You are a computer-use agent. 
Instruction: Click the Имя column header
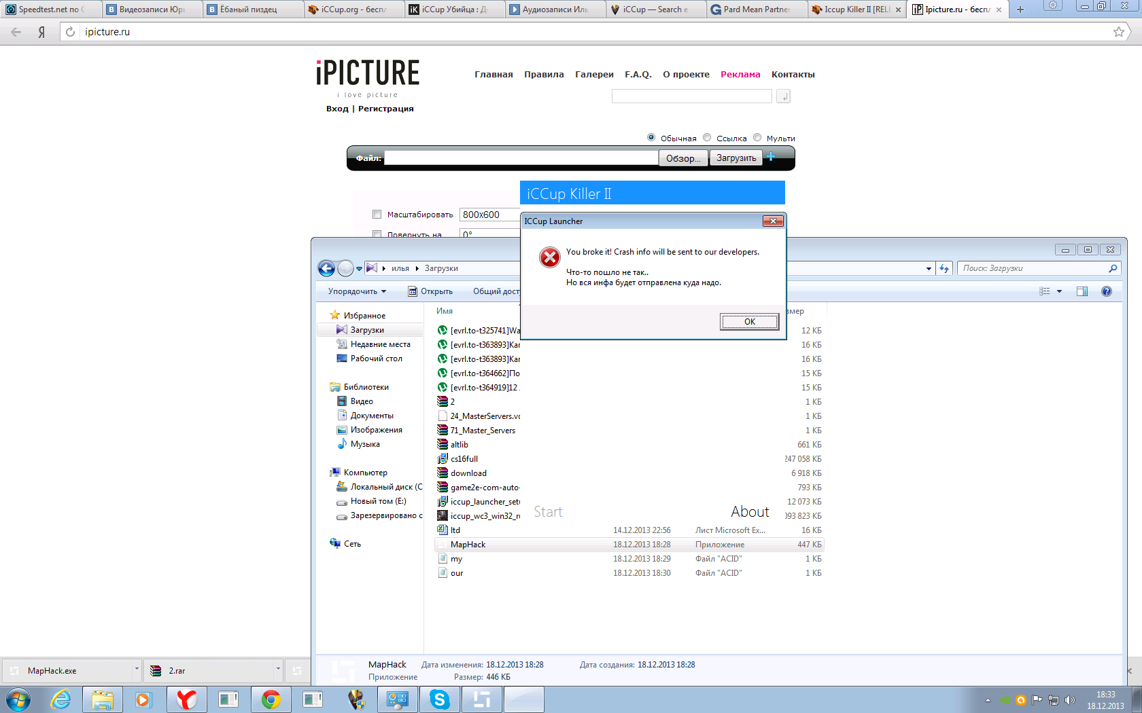pyautogui.click(x=445, y=311)
